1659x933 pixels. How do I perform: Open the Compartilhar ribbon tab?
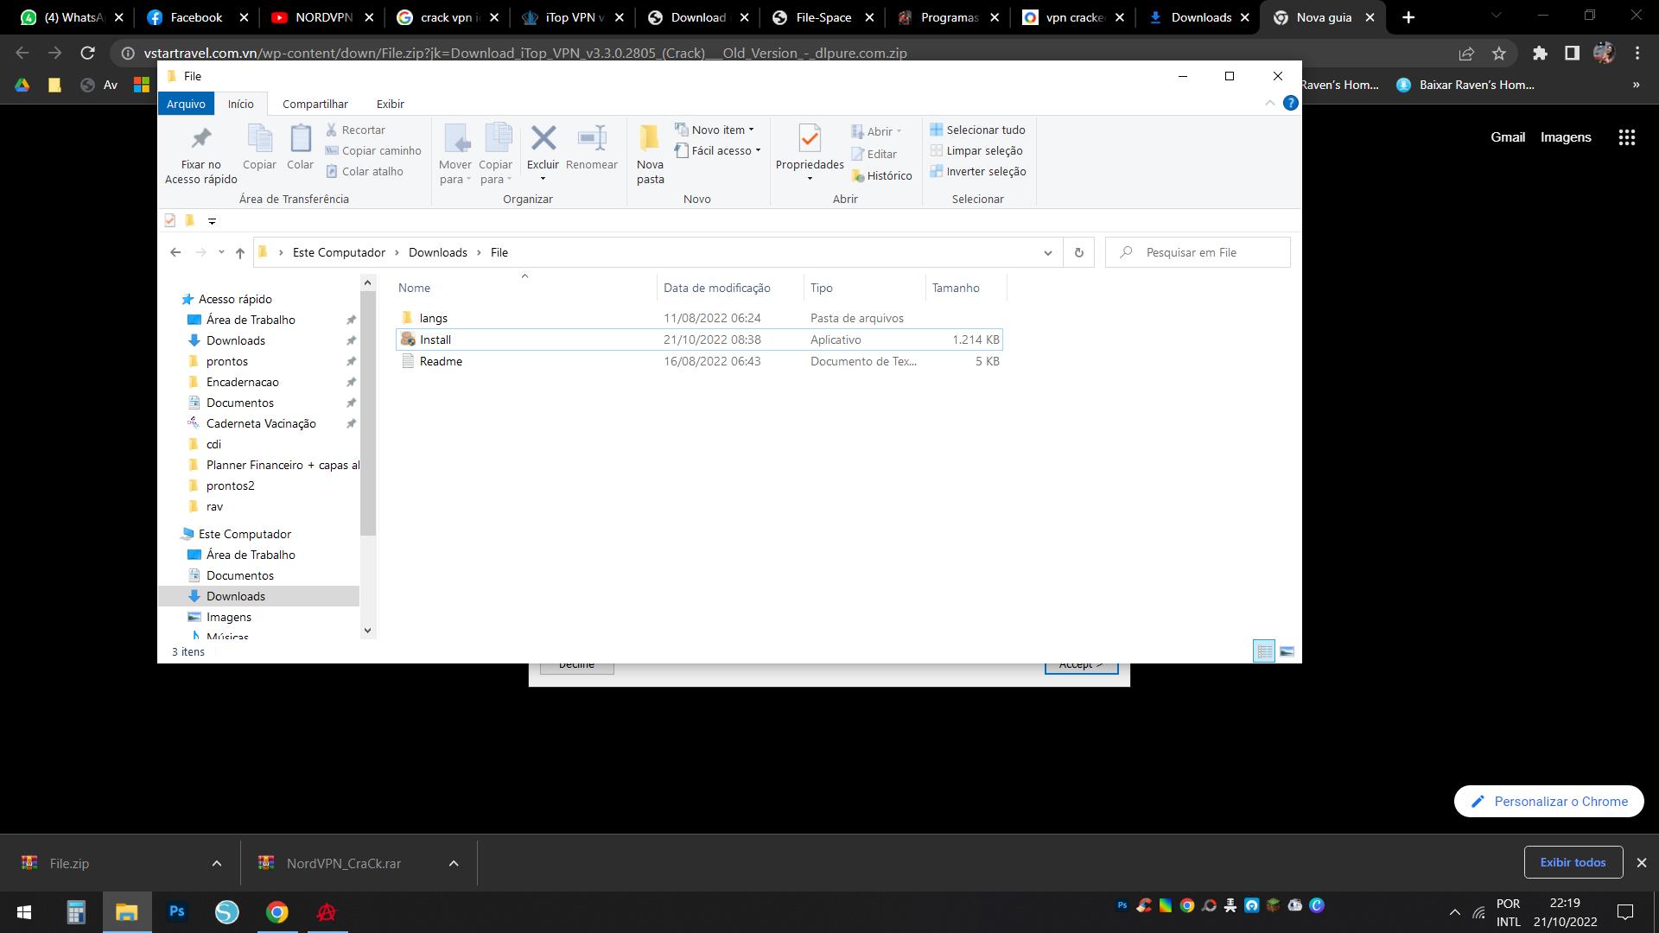point(315,104)
